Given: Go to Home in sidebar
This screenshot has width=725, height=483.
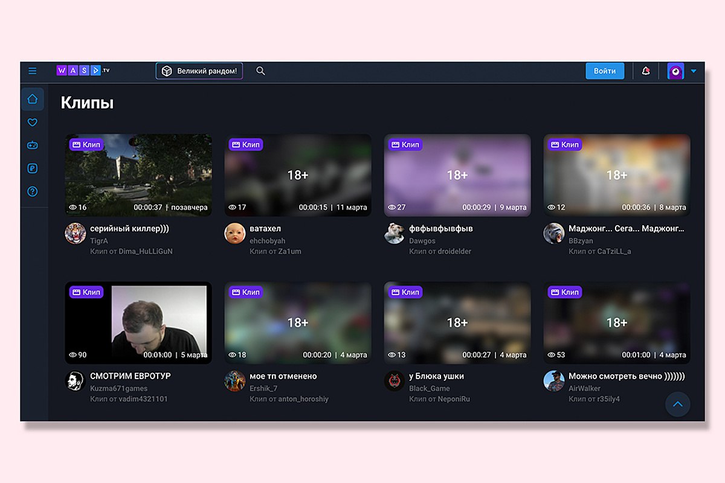Looking at the screenshot, I should click(33, 99).
